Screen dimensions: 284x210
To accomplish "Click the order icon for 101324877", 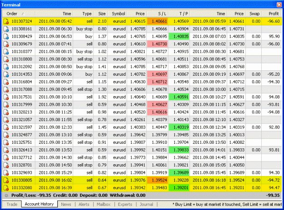I will coord(6,135).
